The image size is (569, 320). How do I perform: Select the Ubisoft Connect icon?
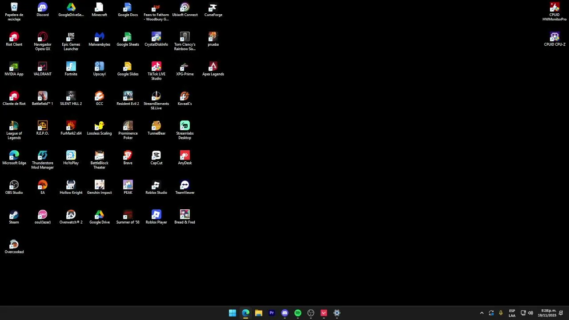coord(185,10)
